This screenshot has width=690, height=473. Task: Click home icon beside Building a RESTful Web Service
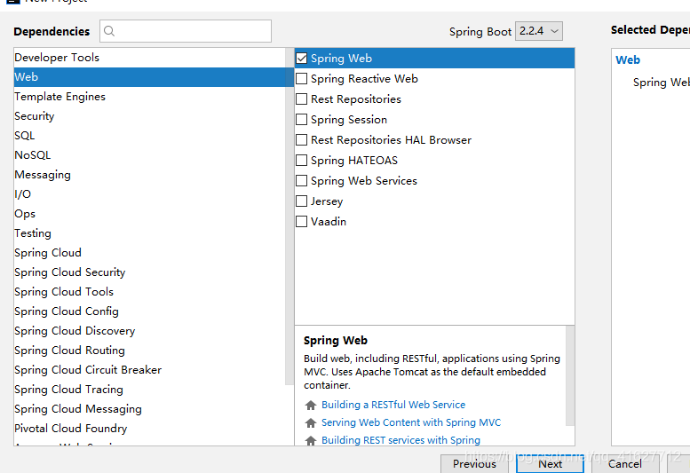311,405
